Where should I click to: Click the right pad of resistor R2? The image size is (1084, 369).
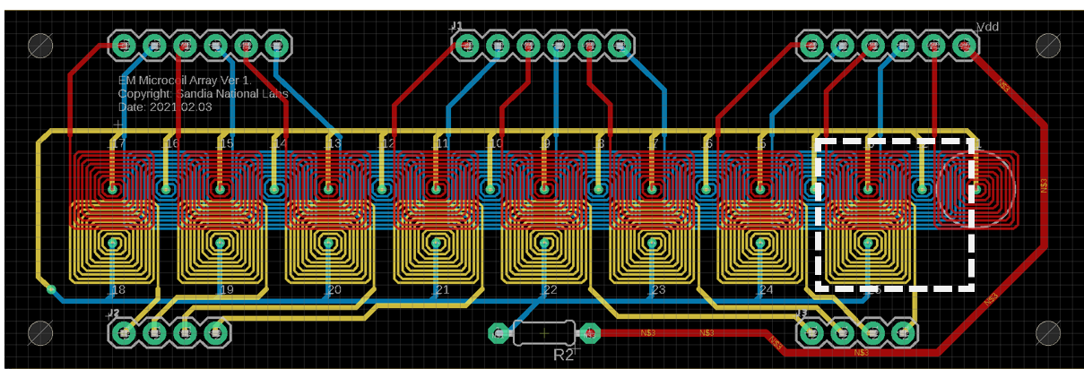[589, 333]
